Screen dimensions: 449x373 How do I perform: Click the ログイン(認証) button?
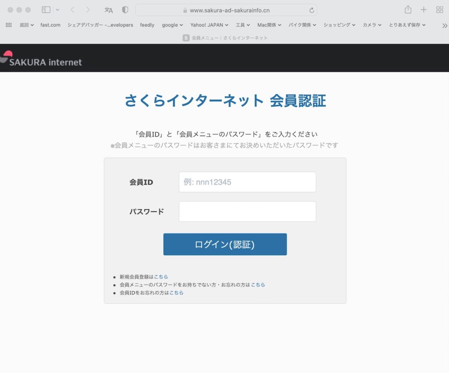pos(225,244)
